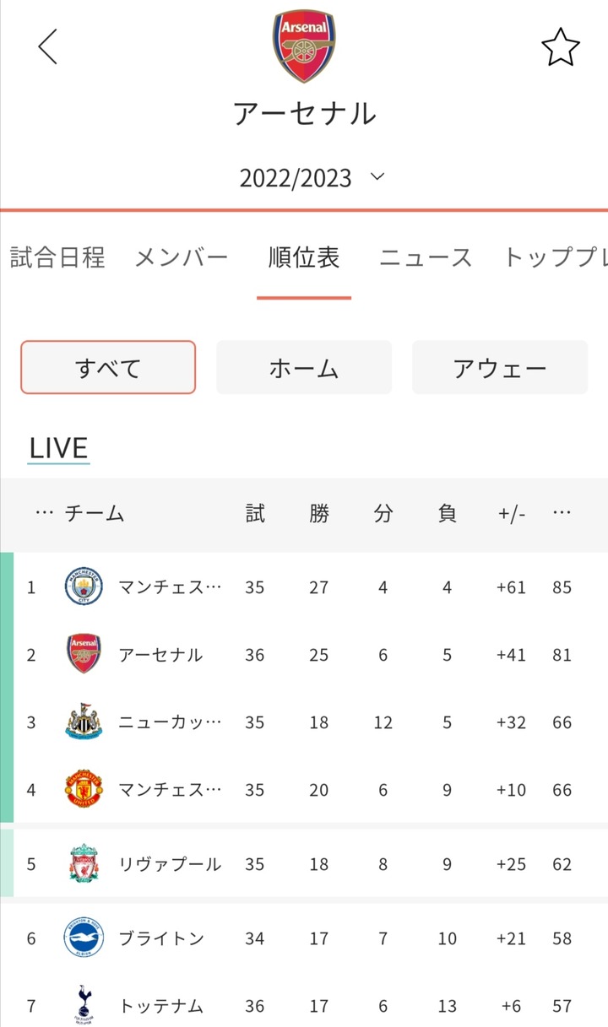
Task: Tap the Manchester United crest icon
Action: click(x=84, y=790)
